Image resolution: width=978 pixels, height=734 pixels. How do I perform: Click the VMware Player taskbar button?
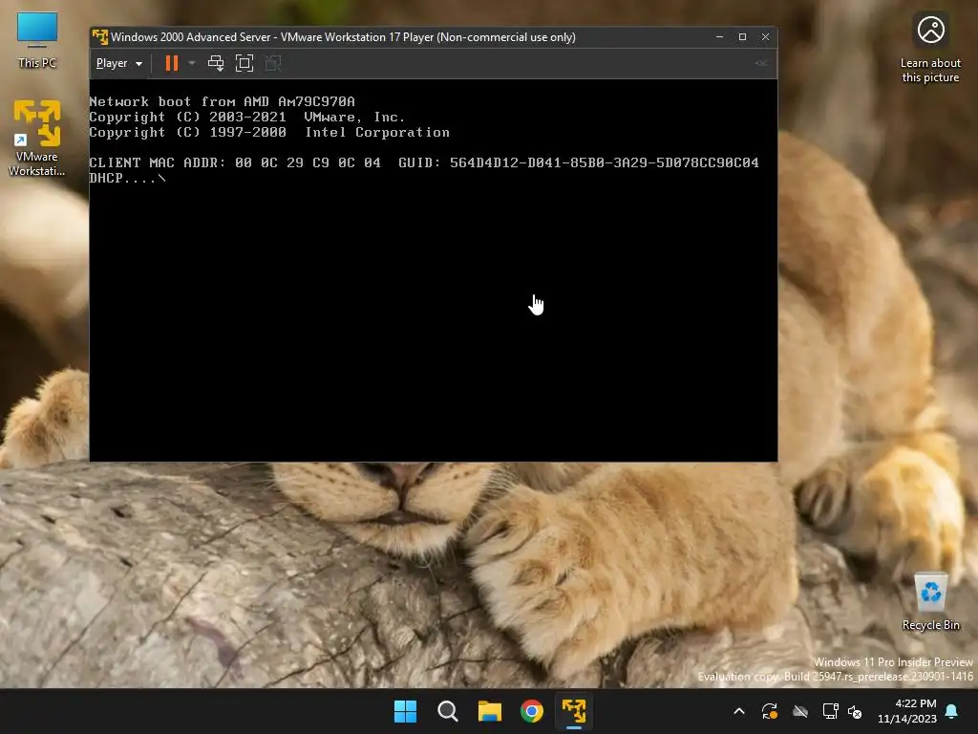click(574, 711)
